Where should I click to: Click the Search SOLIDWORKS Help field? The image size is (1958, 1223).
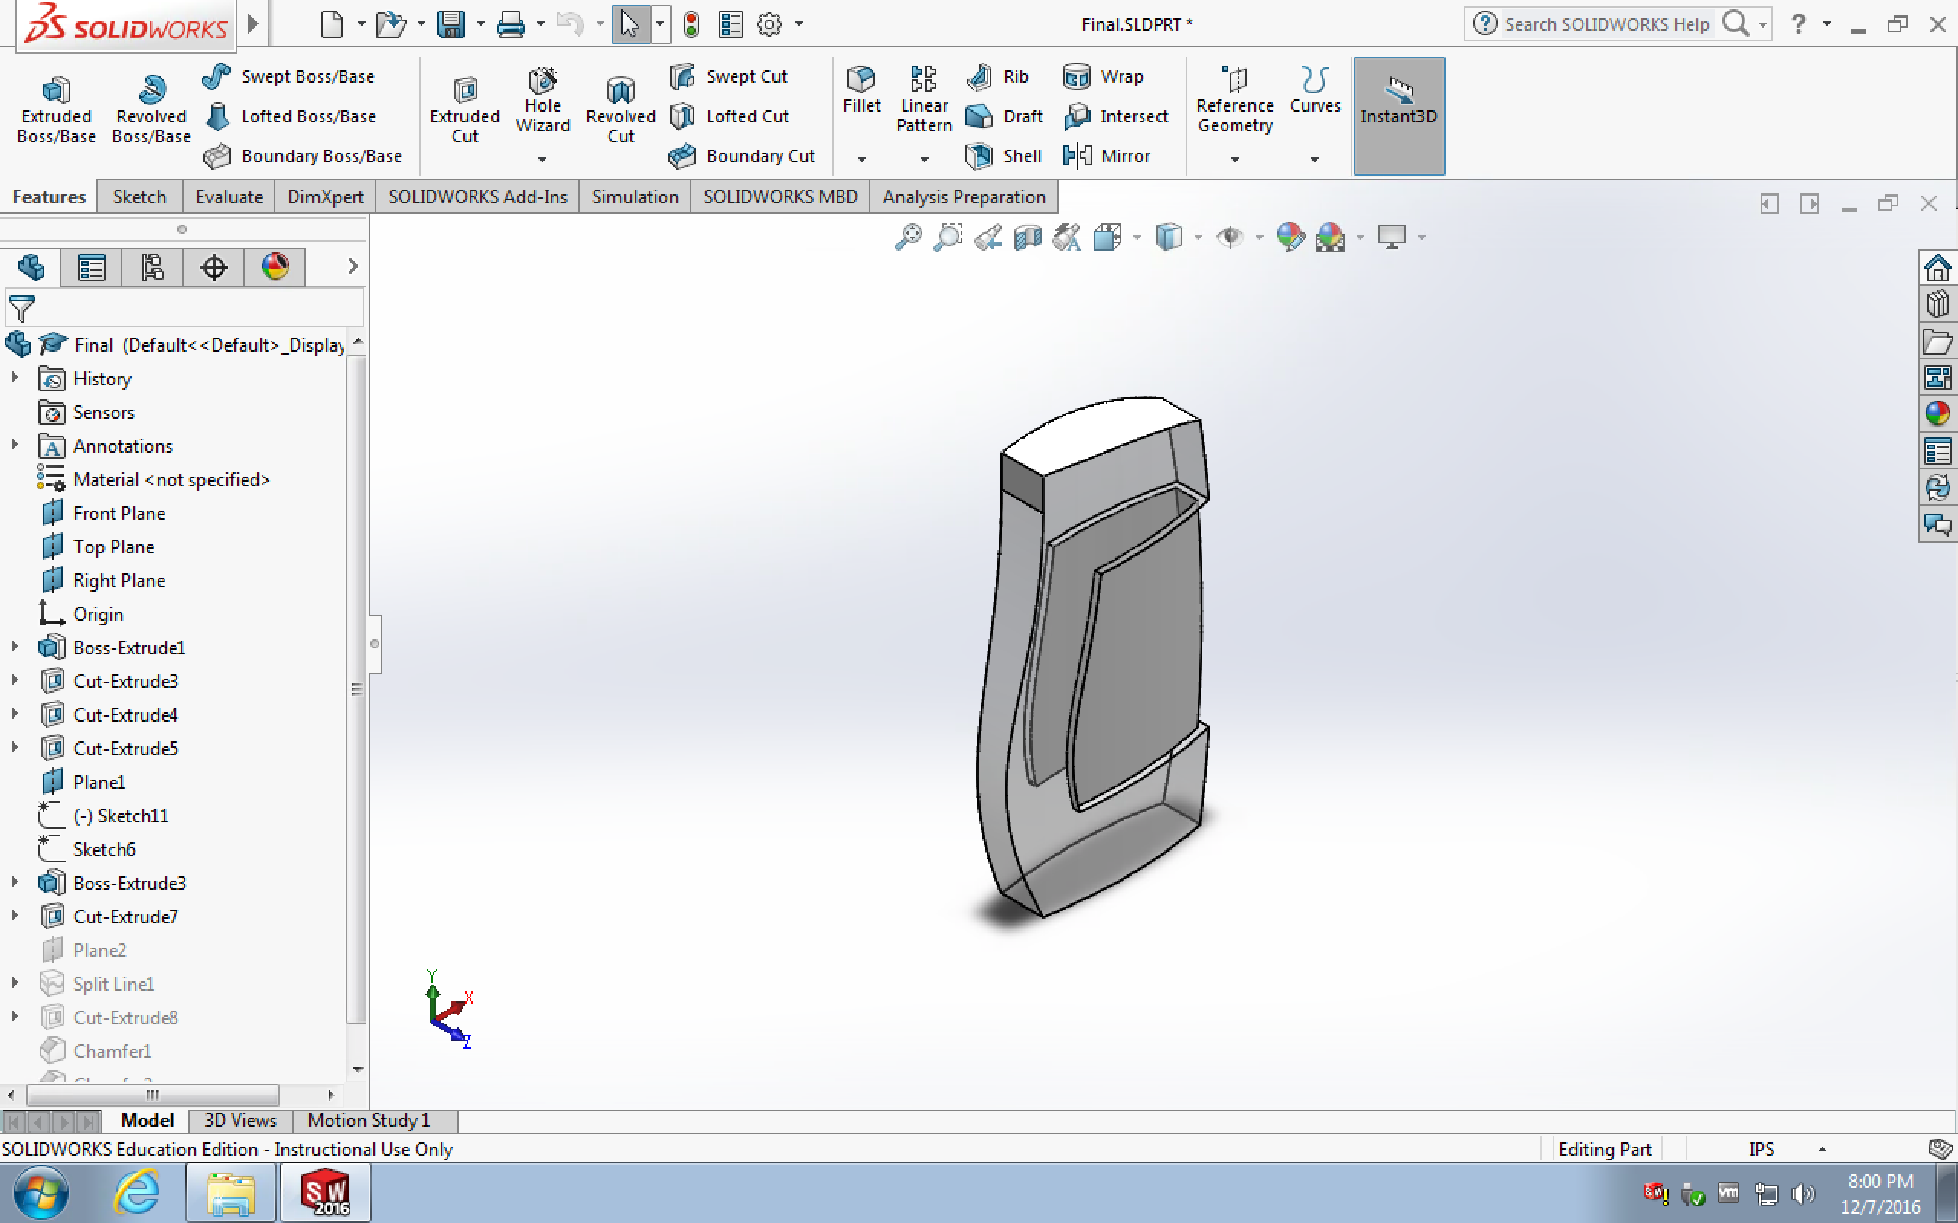tap(1605, 24)
